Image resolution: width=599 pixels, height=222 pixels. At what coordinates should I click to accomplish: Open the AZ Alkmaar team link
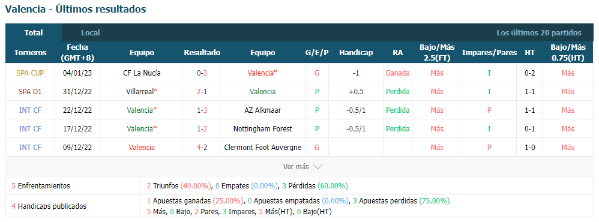[262, 110]
